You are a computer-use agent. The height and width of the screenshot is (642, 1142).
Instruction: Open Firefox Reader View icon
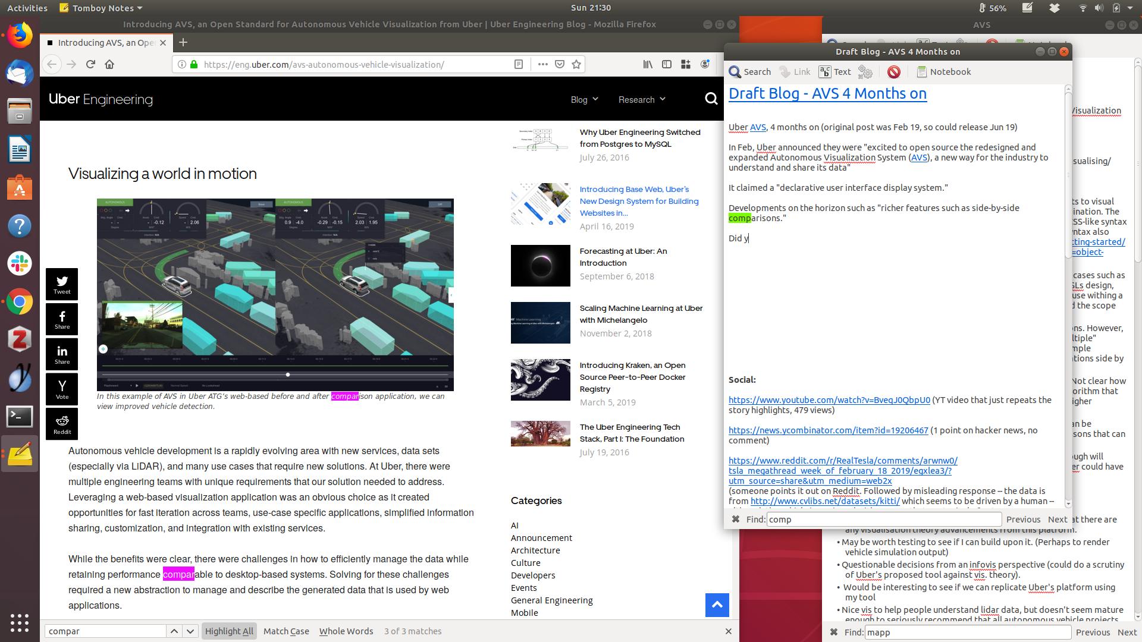[x=519, y=64]
